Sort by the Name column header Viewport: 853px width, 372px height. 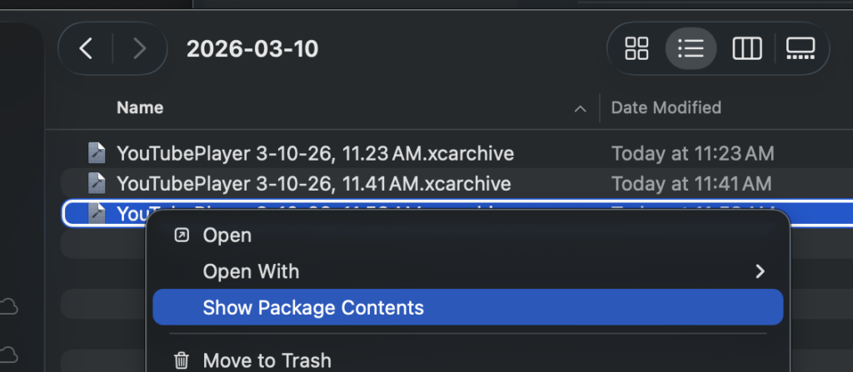click(140, 107)
